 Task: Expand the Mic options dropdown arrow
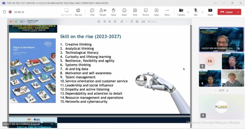[202, 12]
